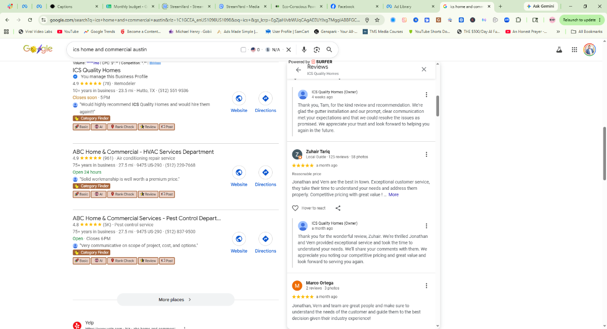Viewport: 607px width, 329px height.
Task: Expand Zuhair review with More link
Action: click(394, 194)
